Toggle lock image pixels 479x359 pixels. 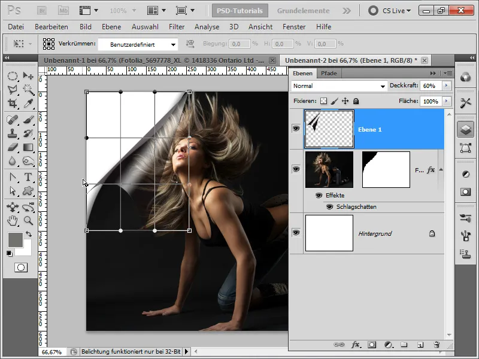click(x=335, y=101)
